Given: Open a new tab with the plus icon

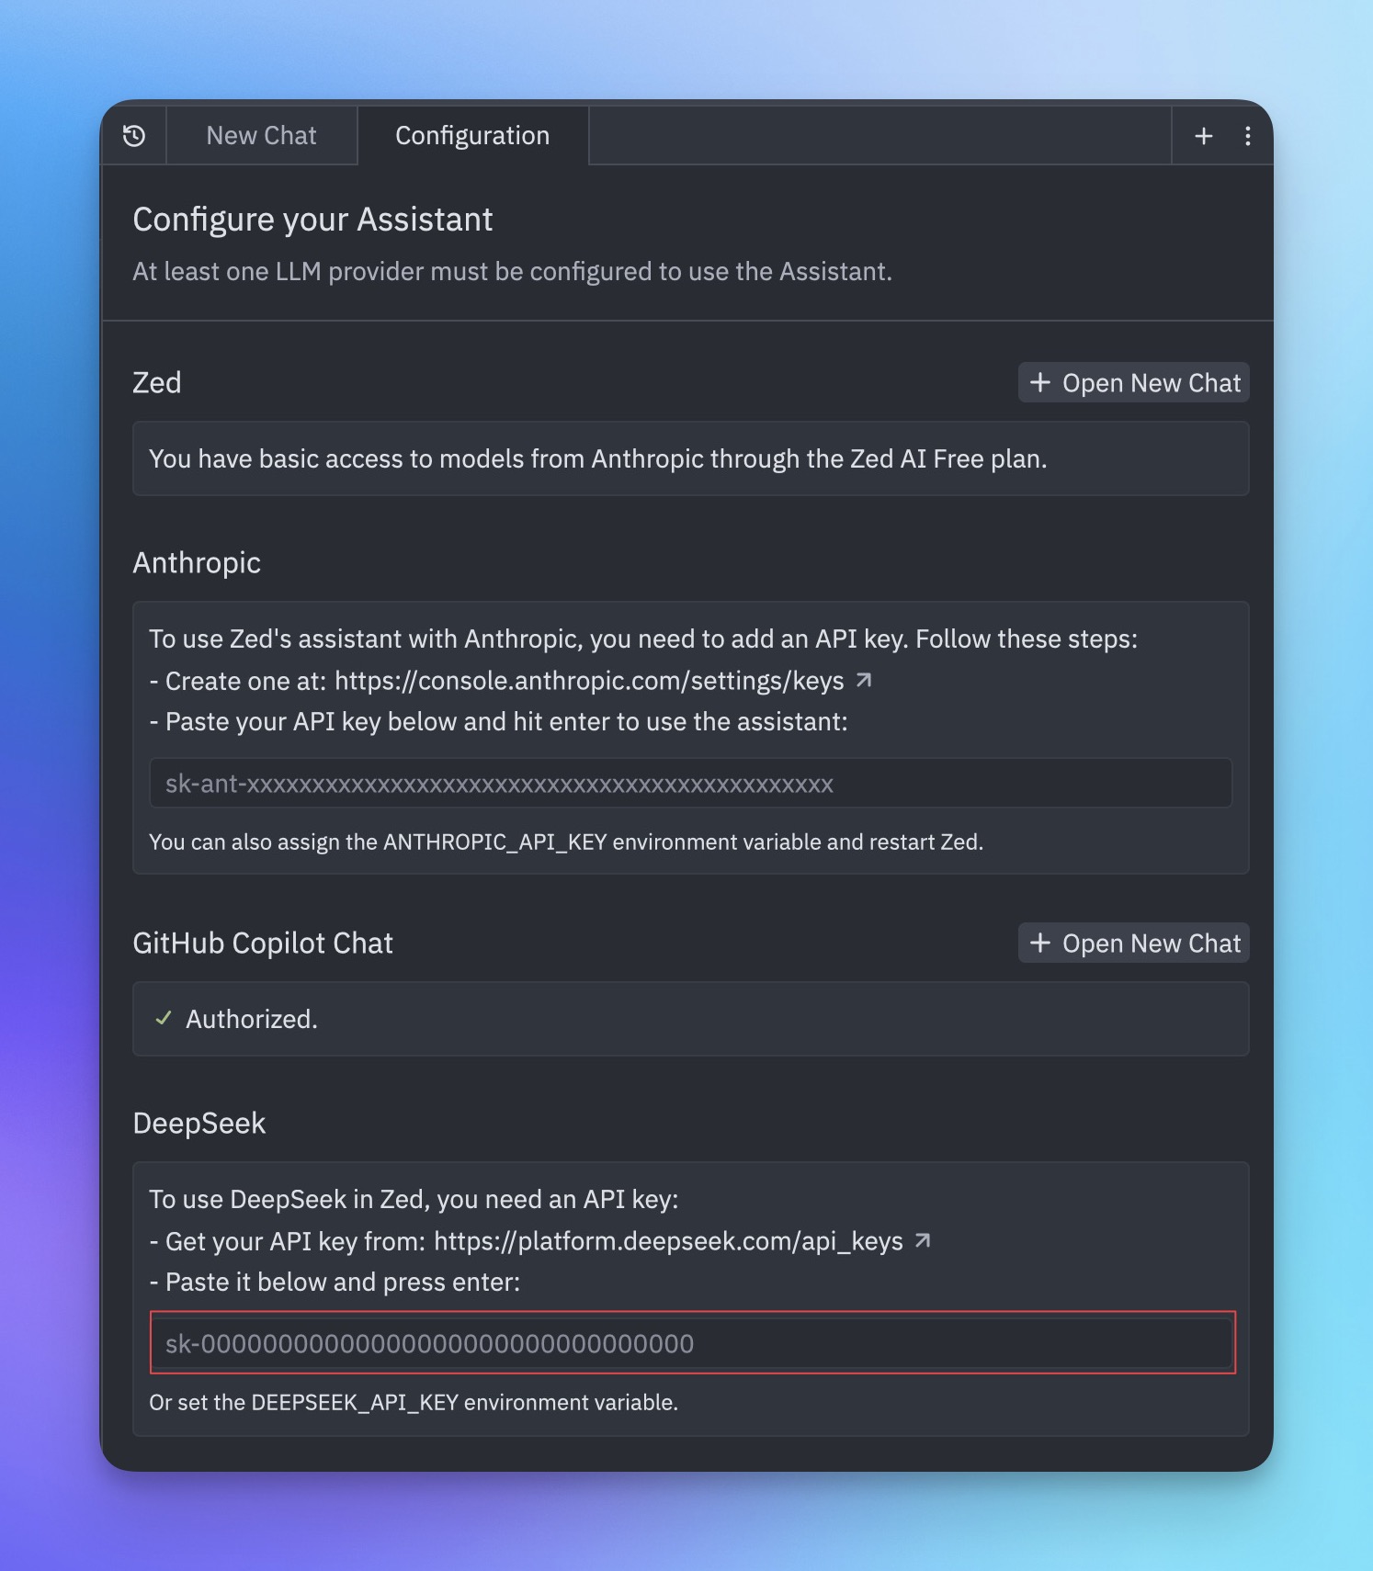Looking at the screenshot, I should (x=1203, y=135).
